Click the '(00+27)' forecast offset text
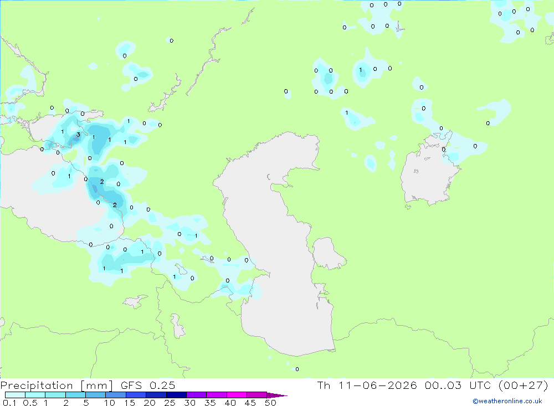This screenshot has width=554, height=406. (x=523, y=386)
